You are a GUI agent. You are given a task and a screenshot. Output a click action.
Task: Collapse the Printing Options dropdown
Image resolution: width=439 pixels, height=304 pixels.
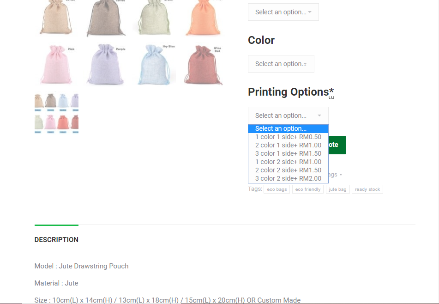pyautogui.click(x=288, y=116)
